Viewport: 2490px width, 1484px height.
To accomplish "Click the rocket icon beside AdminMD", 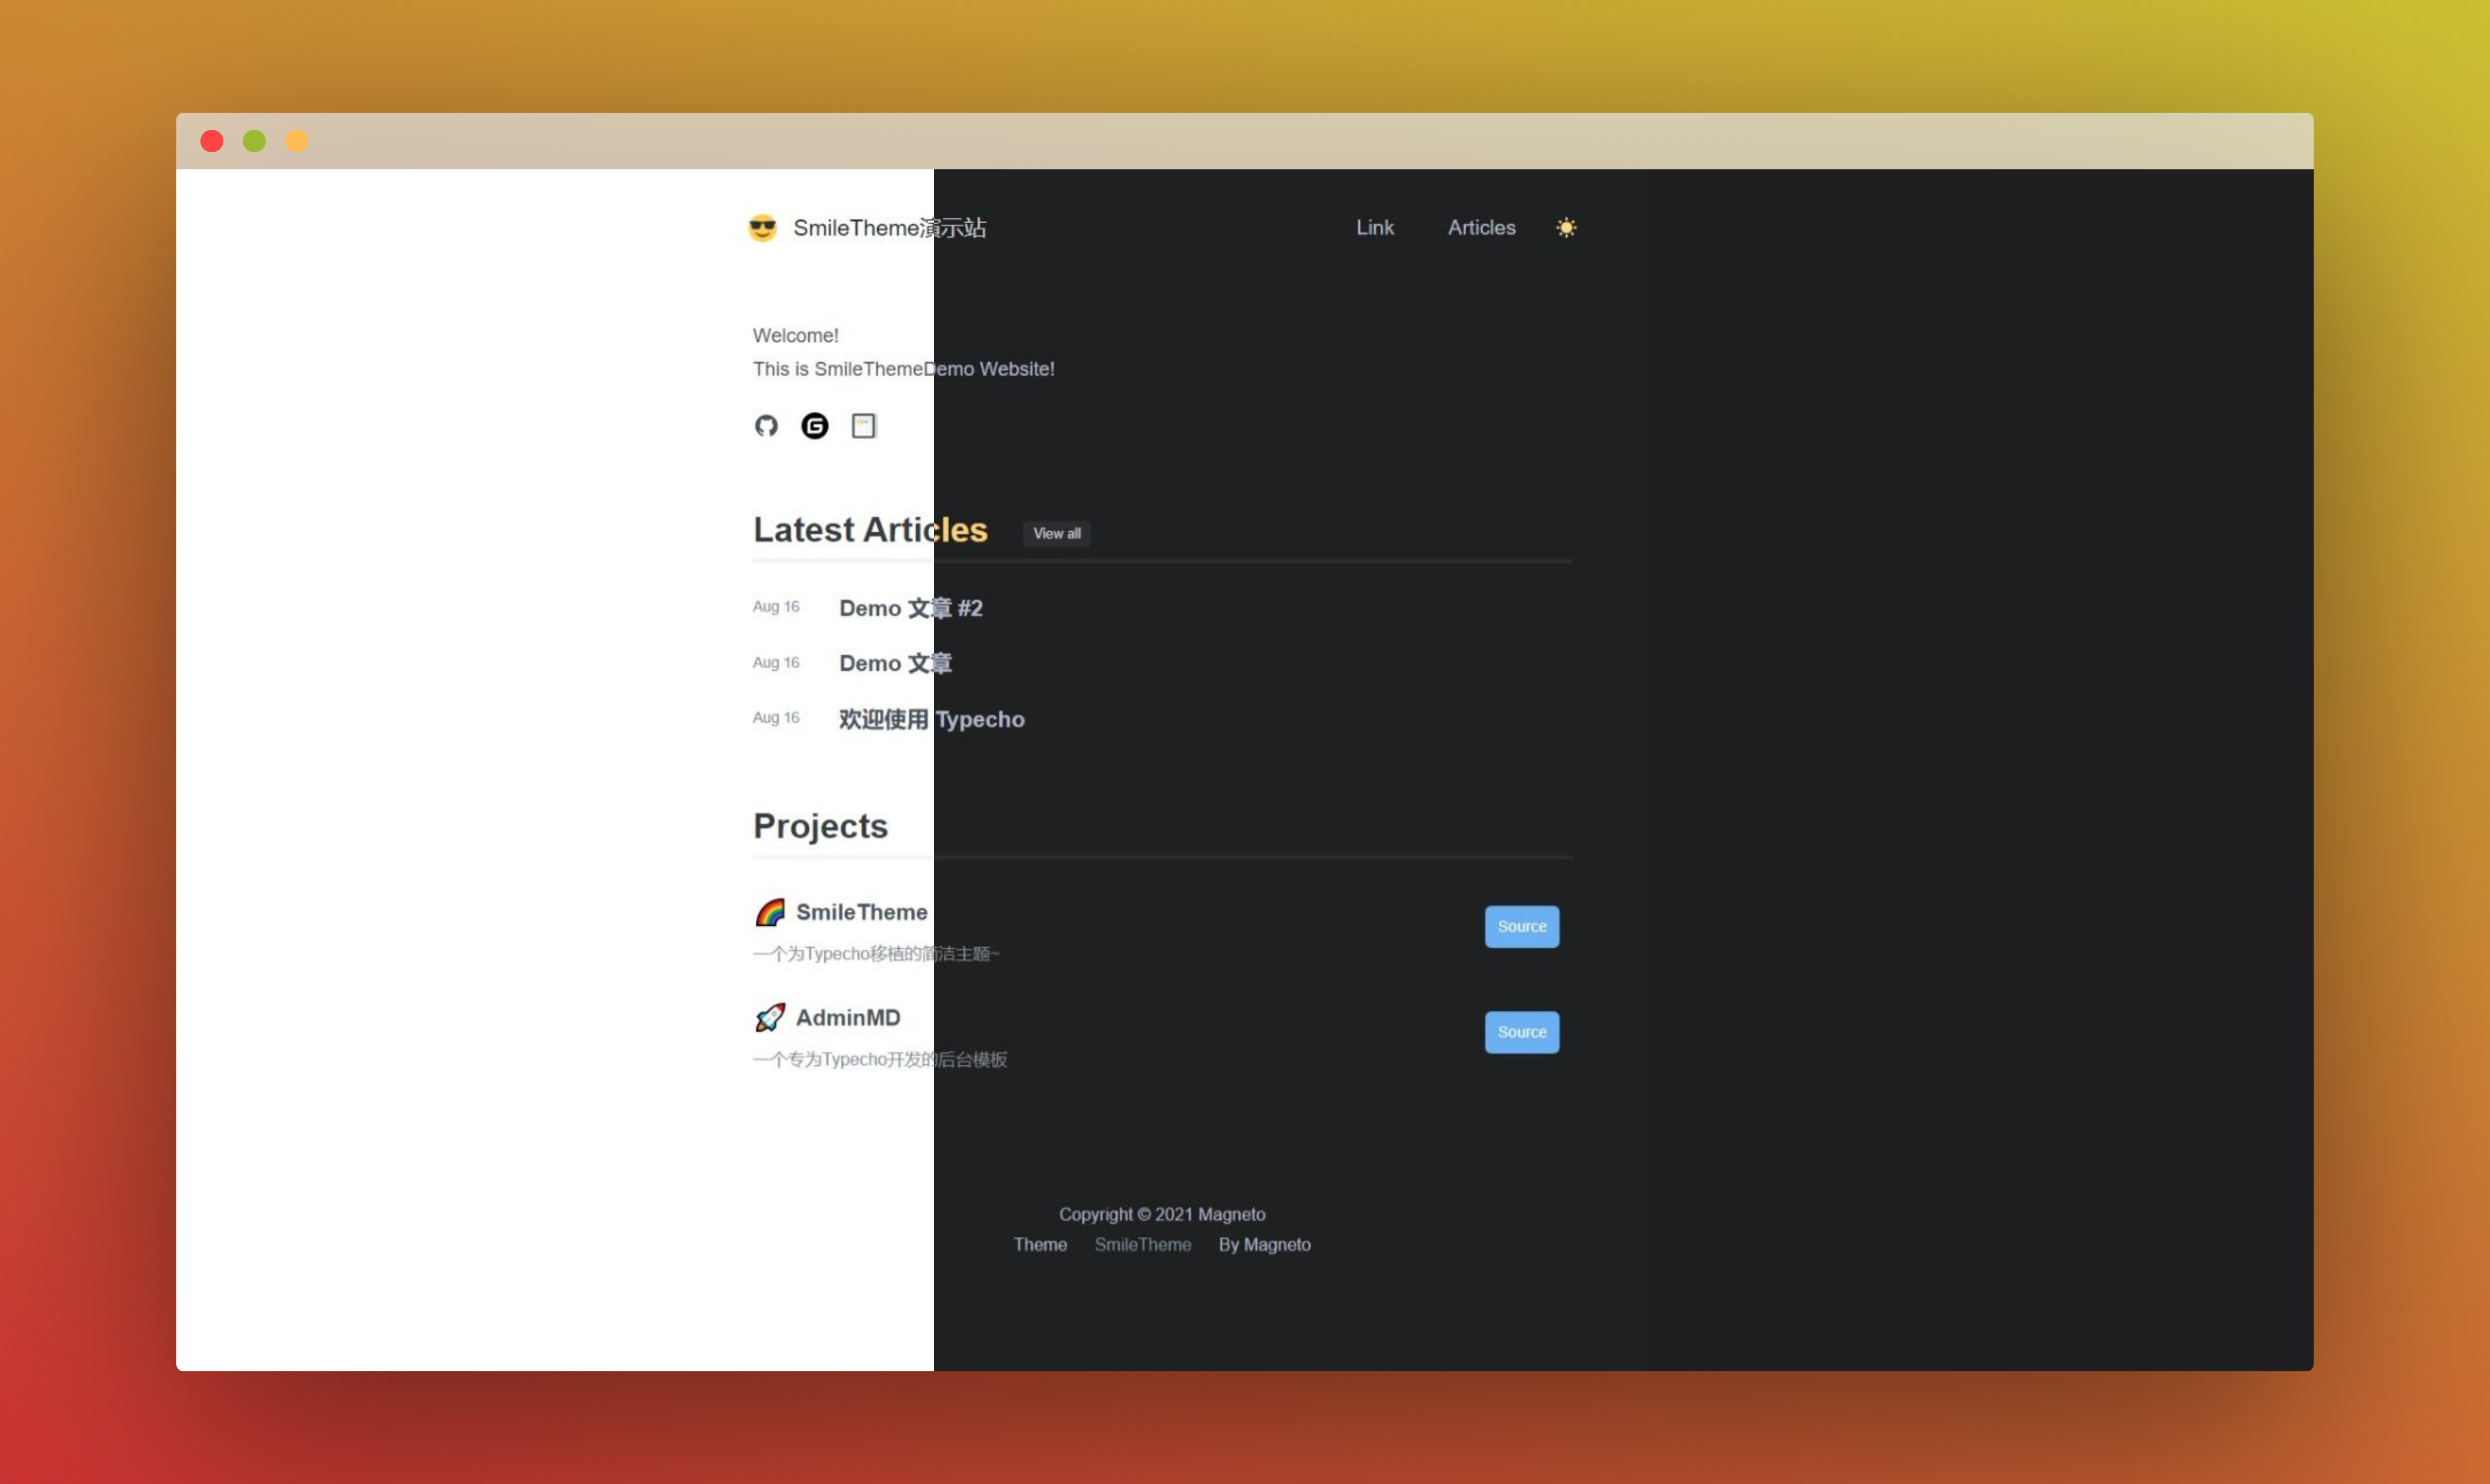I will (x=770, y=1018).
